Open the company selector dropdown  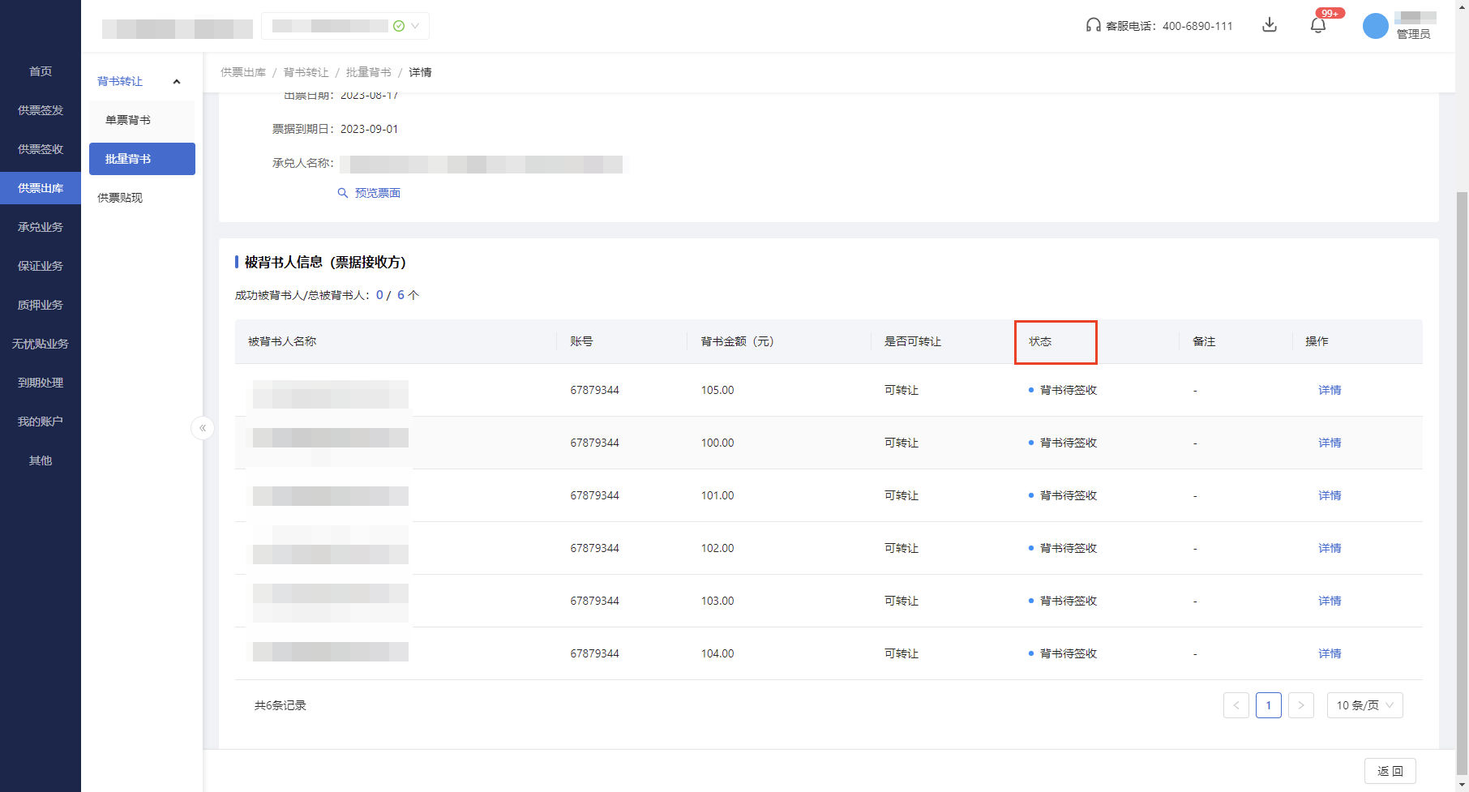pos(415,26)
